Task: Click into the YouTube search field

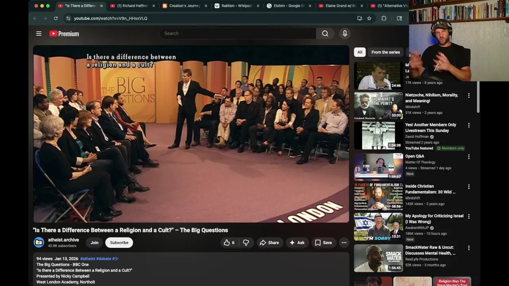Action: coord(238,33)
